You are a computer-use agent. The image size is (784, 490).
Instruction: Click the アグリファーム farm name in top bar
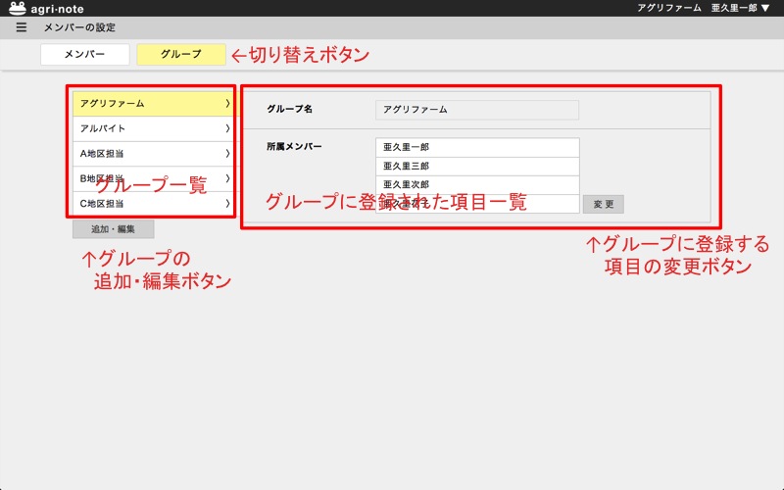click(668, 8)
